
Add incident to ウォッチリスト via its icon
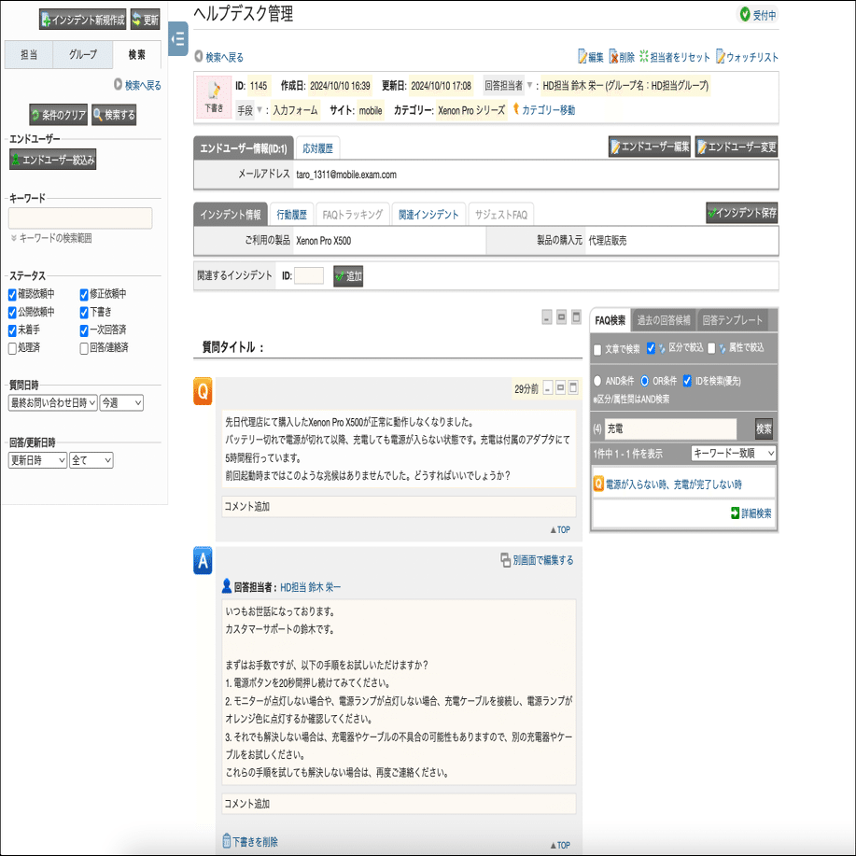[x=720, y=57]
